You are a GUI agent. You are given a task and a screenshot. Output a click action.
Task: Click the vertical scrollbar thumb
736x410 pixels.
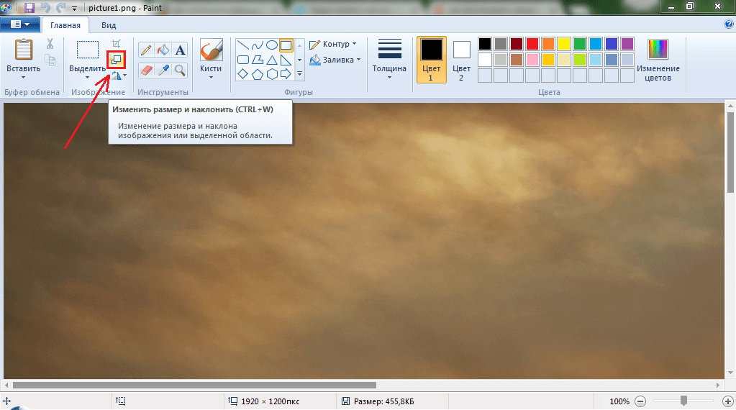(730, 152)
